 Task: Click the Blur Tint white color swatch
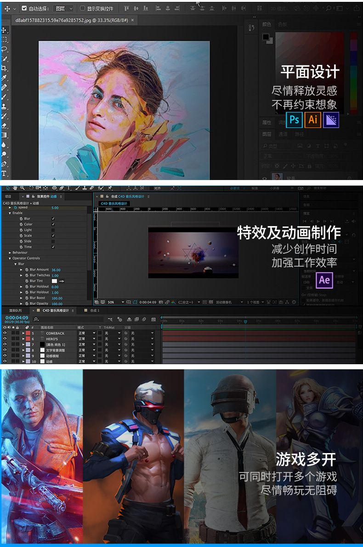click(x=54, y=281)
